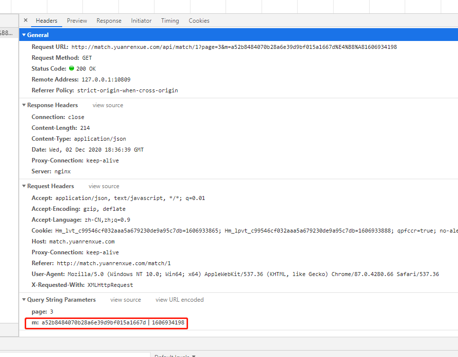Viewport: 458px width, 357px height.
Task: Click the Server nginx value
Action: point(63,171)
